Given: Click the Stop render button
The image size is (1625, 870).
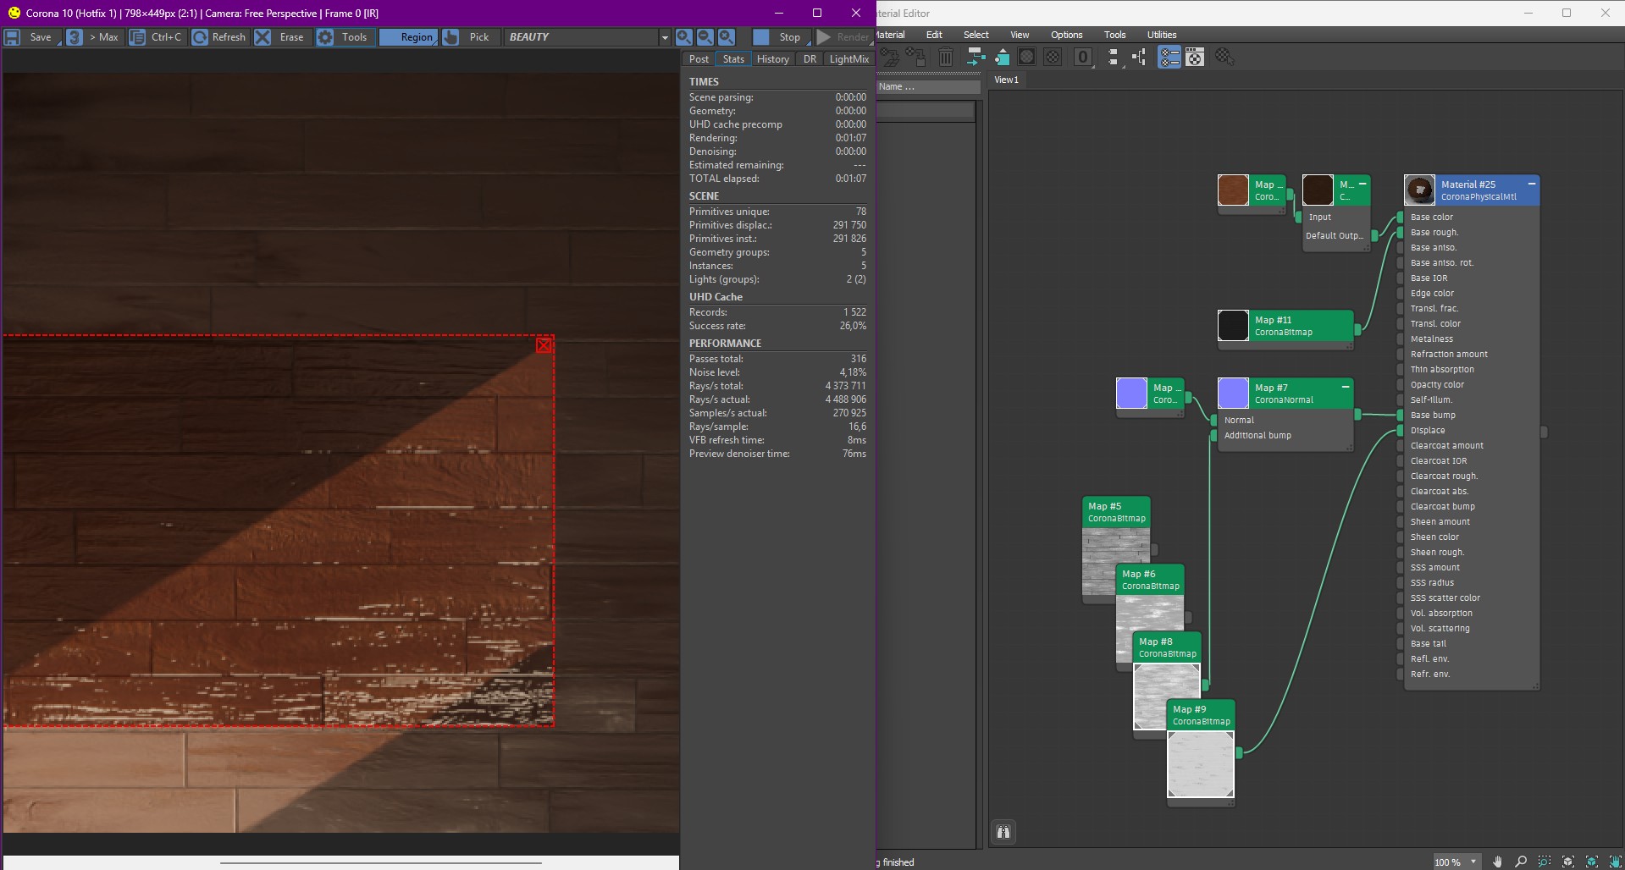Looking at the screenshot, I should pos(781,36).
